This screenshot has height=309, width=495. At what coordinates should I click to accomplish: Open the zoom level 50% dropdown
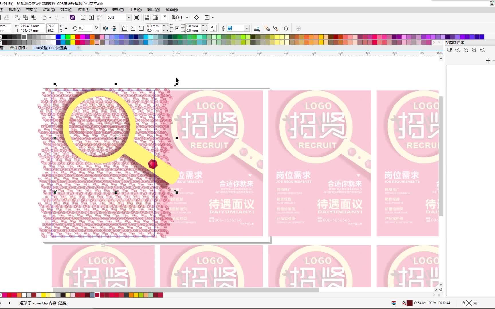[x=129, y=17]
